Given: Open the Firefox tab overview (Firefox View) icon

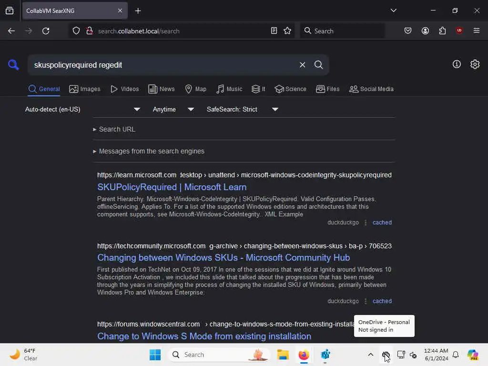Looking at the screenshot, I should [10, 10].
